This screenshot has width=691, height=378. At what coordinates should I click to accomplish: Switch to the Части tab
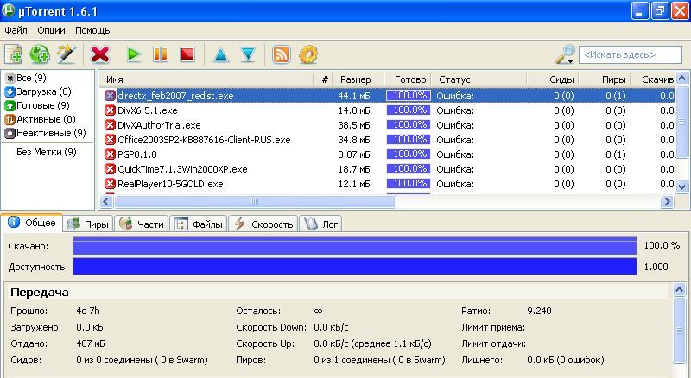142,224
